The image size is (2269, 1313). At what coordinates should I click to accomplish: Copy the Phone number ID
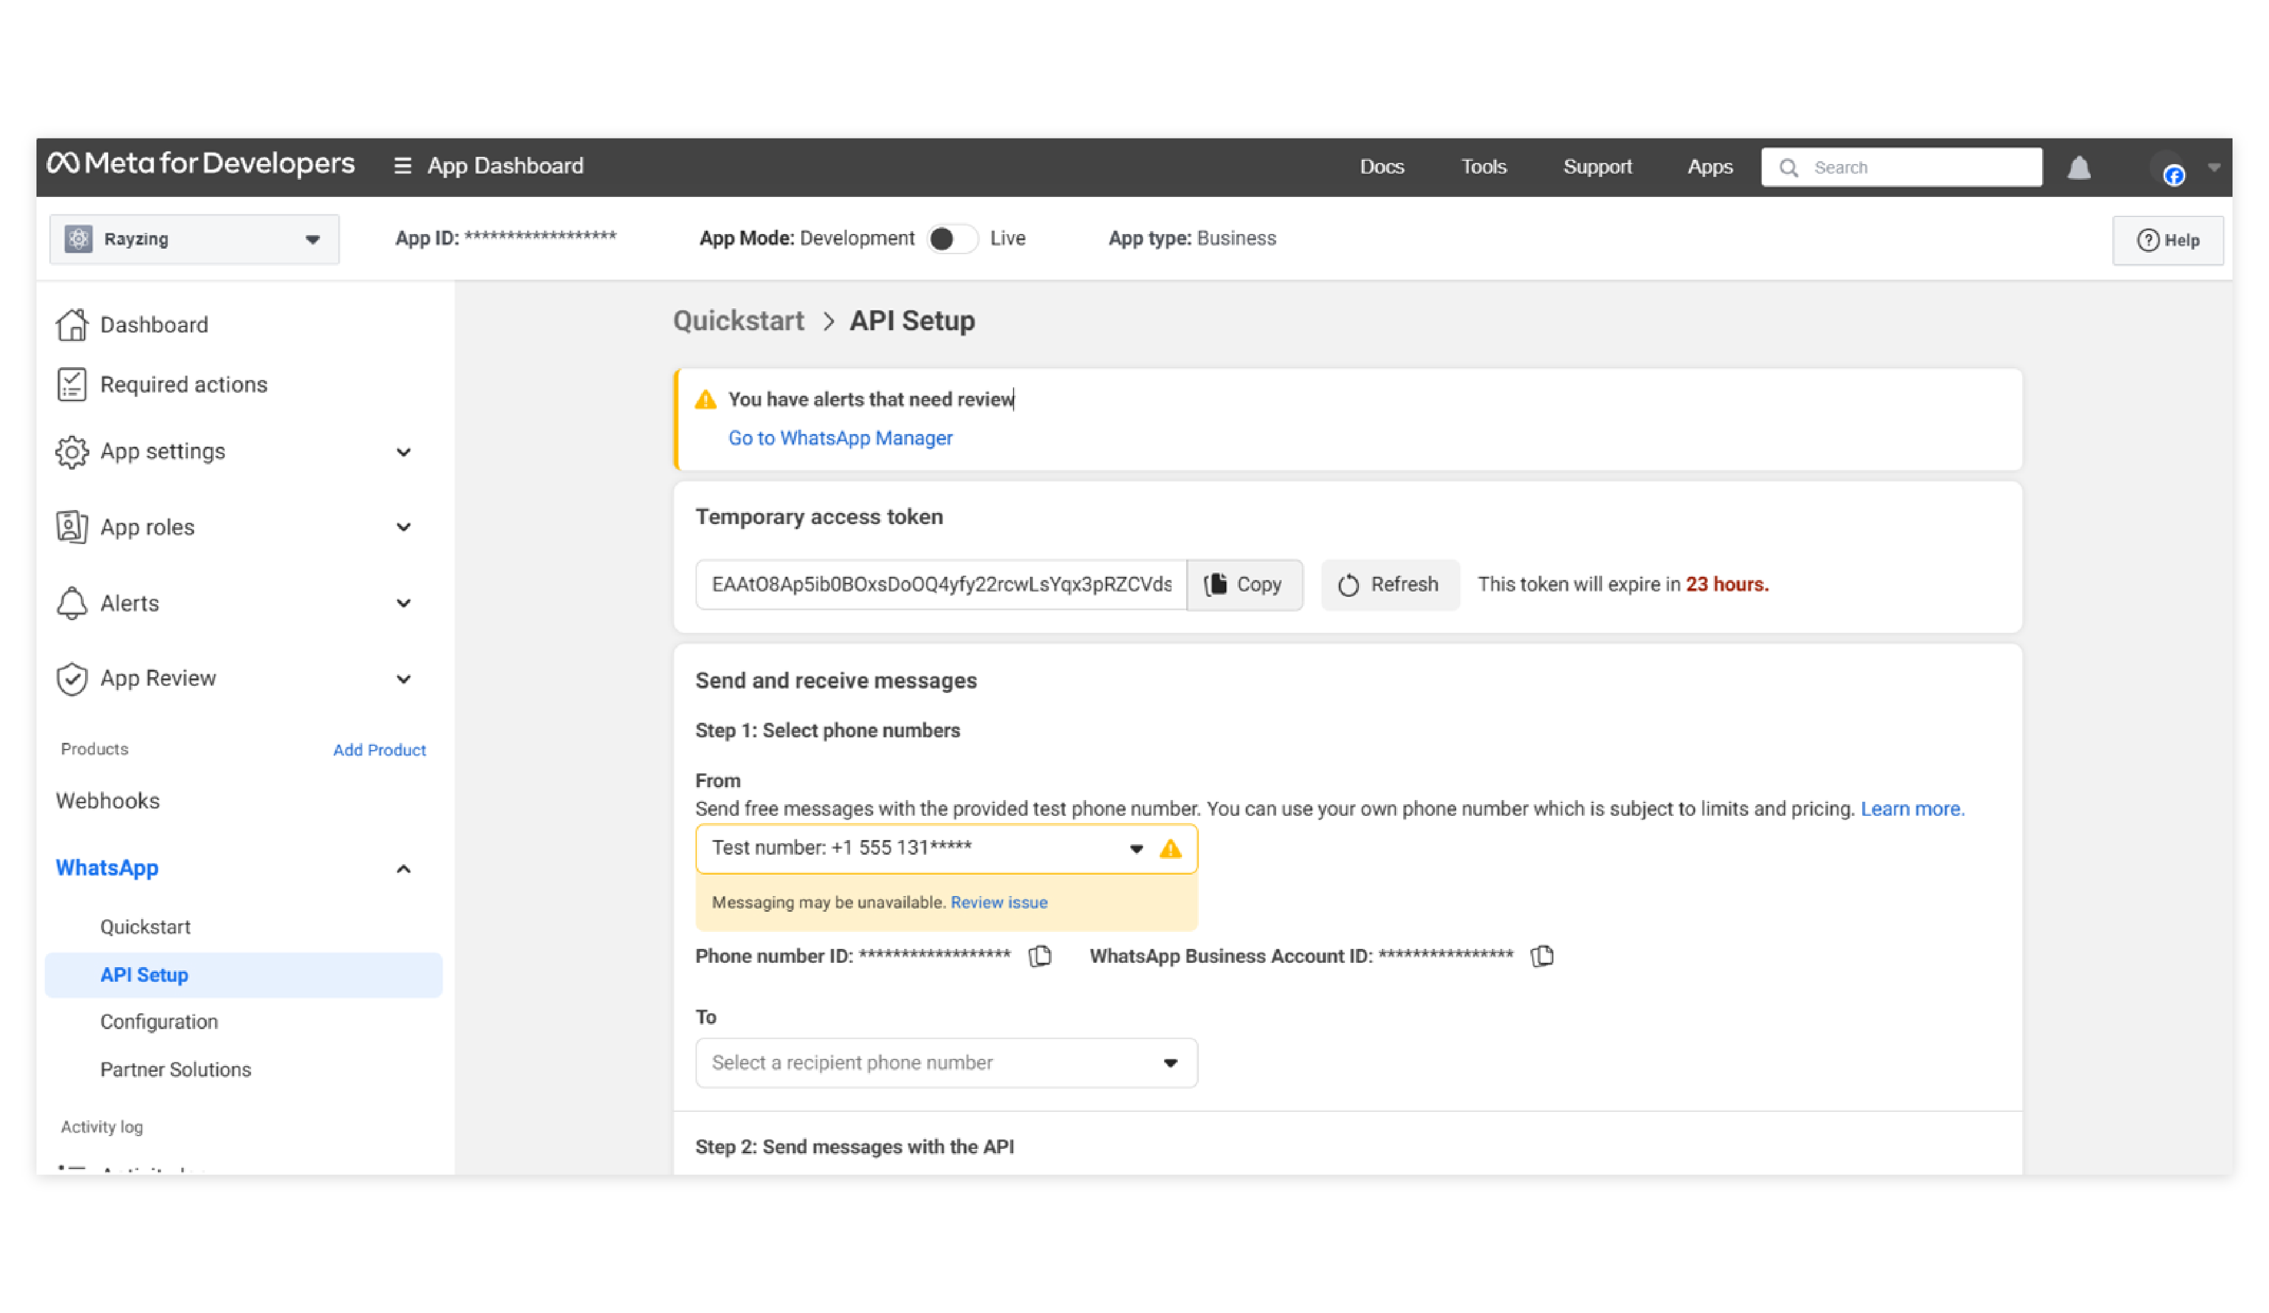1040,956
